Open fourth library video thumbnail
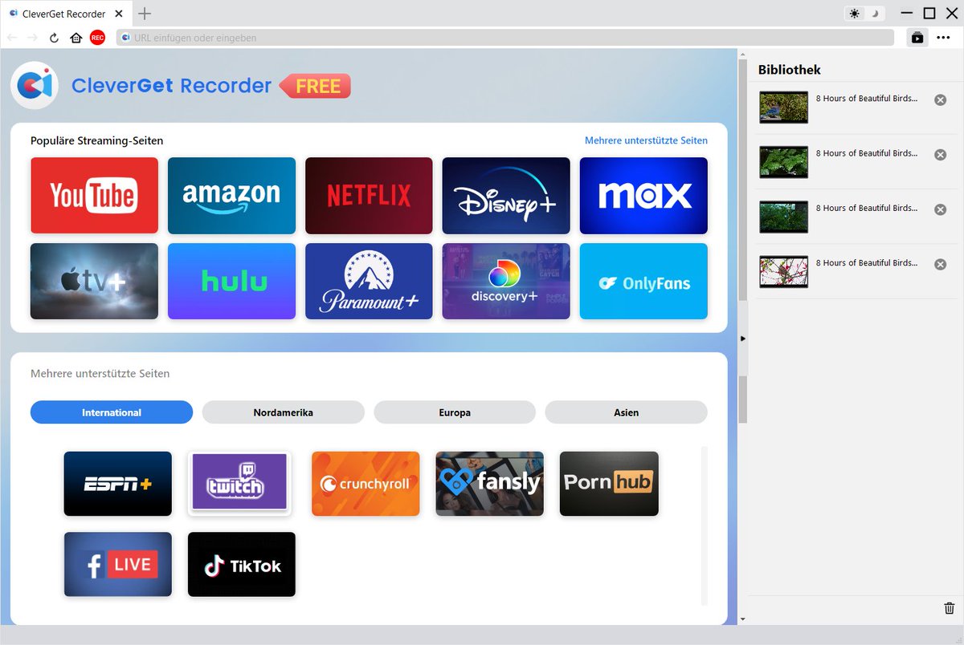964x645 pixels. [x=783, y=271]
